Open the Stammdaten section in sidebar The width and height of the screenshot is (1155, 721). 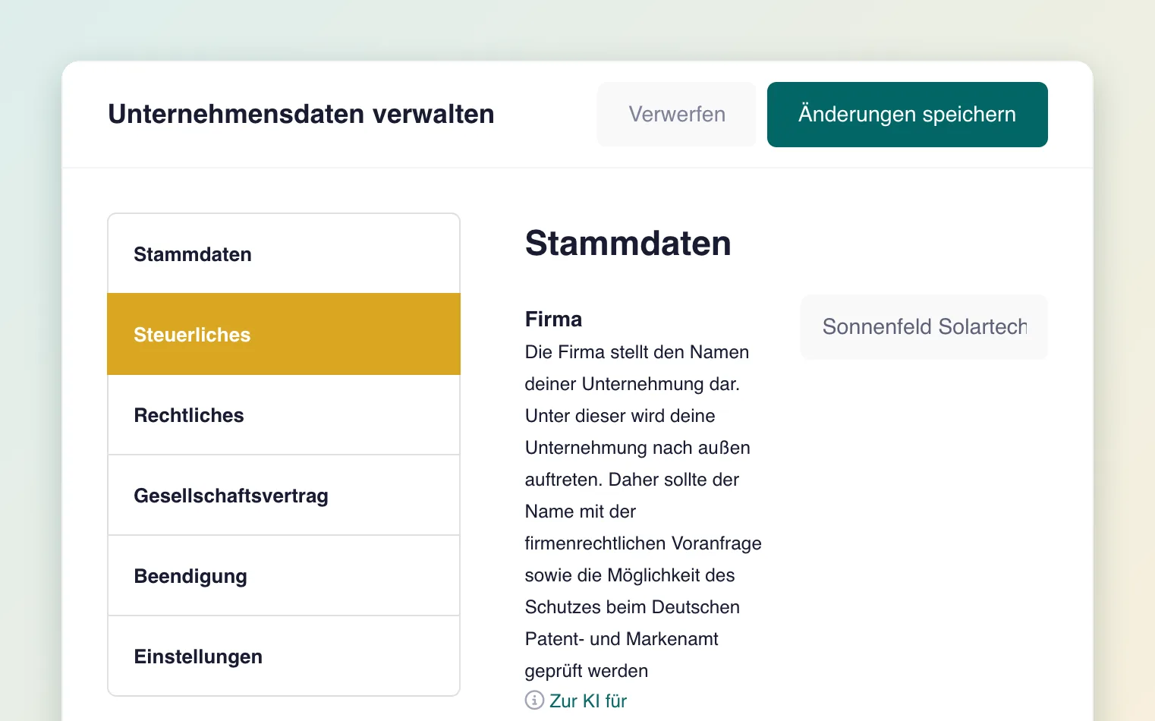284,254
